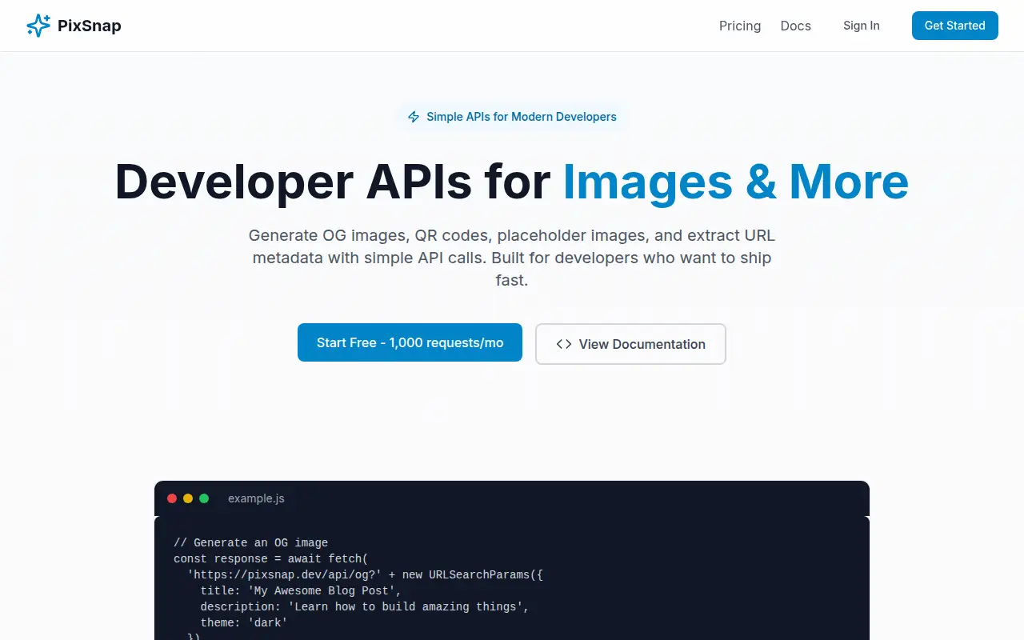Click the description: 'Learn how to build' line

(x=365, y=606)
